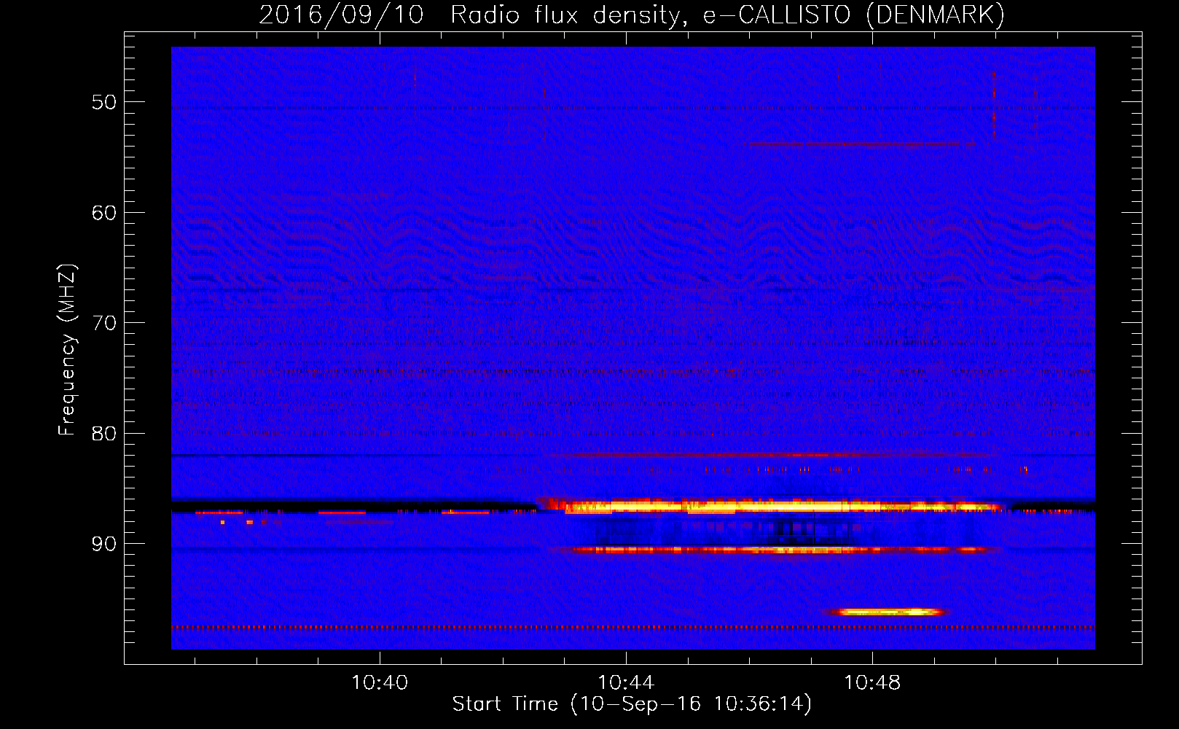Image resolution: width=1179 pixels, height=729 pixels.
Task: Click the '10:40' time tick label
Action: [380, 683]
